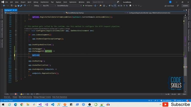Image resolution: width=191 pixels, height=107 pixels.
Task: Open the SocialMedia.Api startup project dropdown
Action: (x=69, y=6)
